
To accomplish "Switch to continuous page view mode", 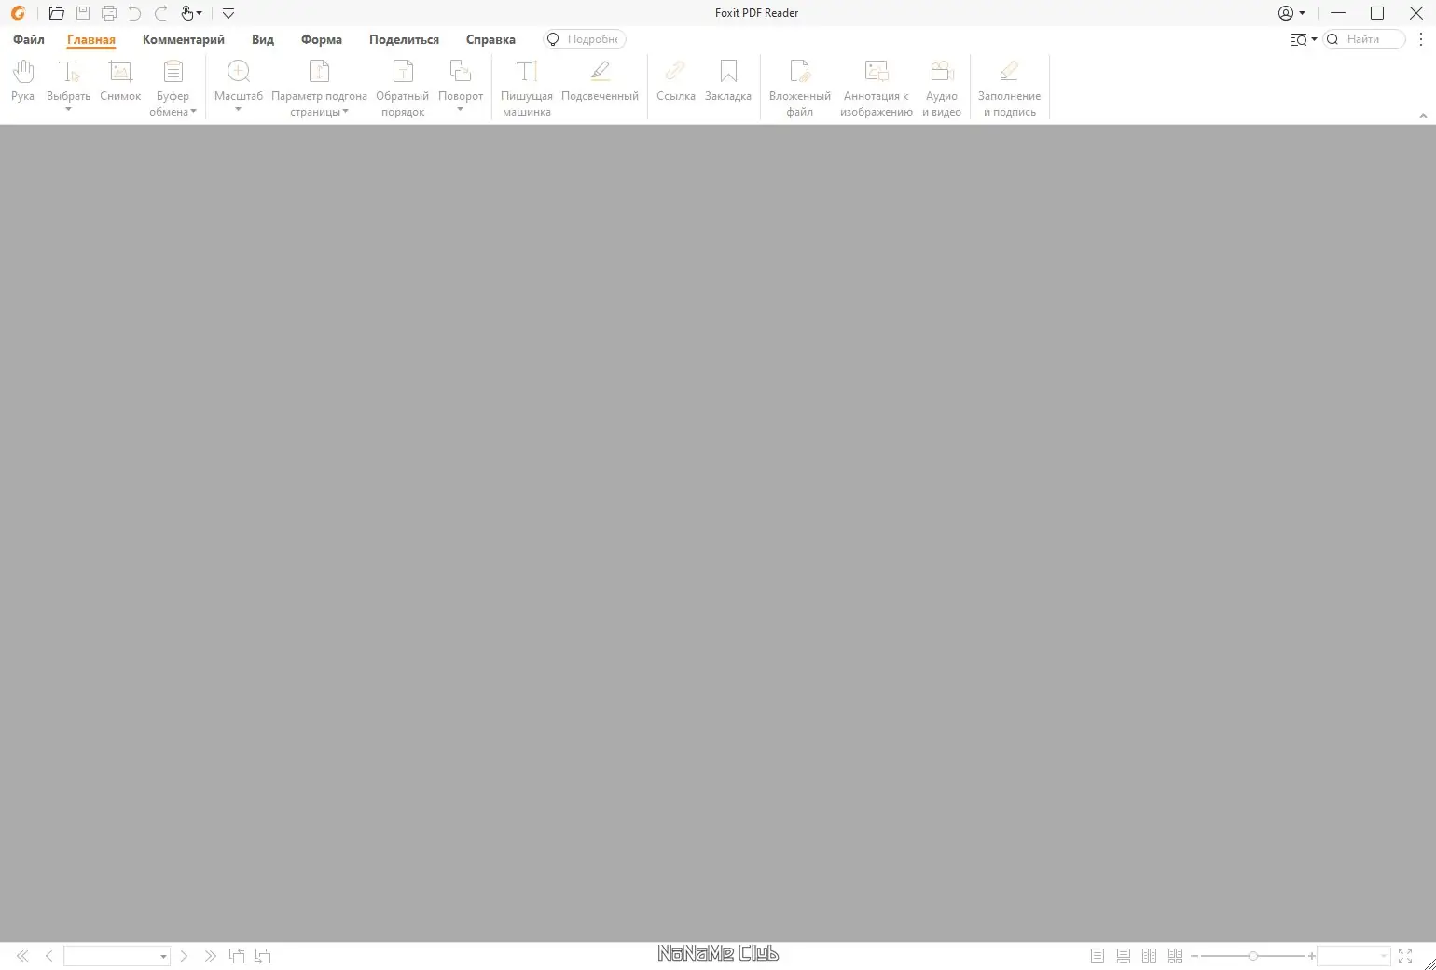I will tap(1124, 955).
